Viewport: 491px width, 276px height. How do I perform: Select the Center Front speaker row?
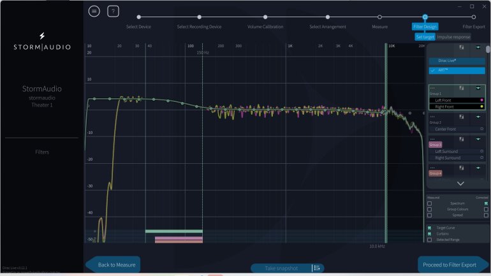(x=457, y=129)
